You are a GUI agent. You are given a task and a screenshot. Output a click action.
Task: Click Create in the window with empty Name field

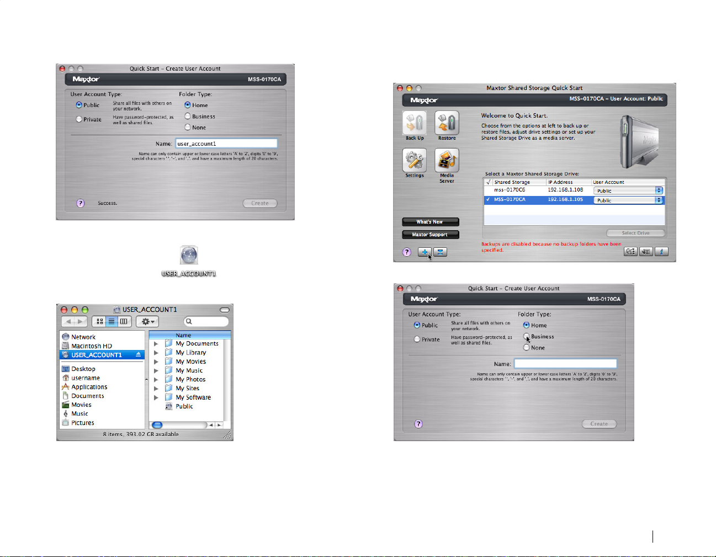click(x=600, y=424)
